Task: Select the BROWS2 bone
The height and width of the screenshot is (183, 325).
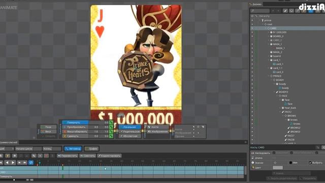Action: [x=295, y=128]
